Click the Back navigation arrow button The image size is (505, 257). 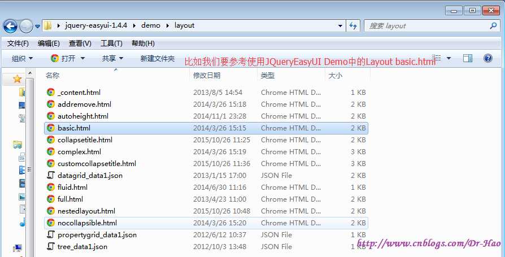[x=10, y=26]
